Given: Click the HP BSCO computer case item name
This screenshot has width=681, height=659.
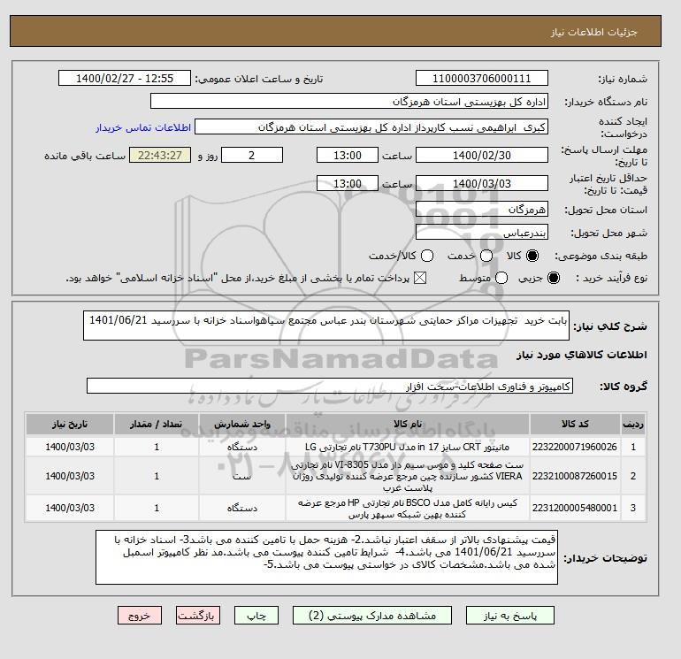Looking at the screenshot, I should point(408,509).
